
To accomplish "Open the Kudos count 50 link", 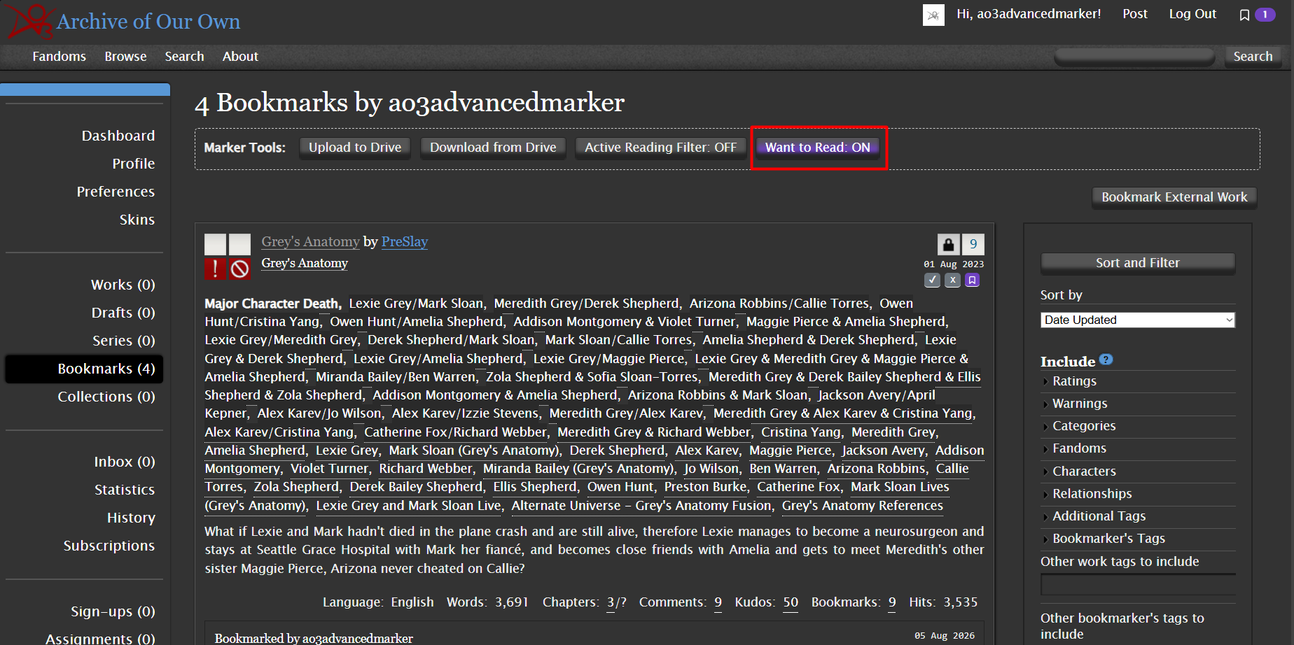I will click(x=791, y=602).
